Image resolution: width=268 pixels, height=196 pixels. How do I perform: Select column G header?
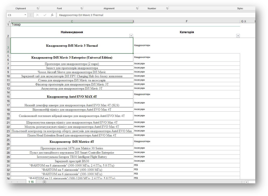[x=242, y=21]
